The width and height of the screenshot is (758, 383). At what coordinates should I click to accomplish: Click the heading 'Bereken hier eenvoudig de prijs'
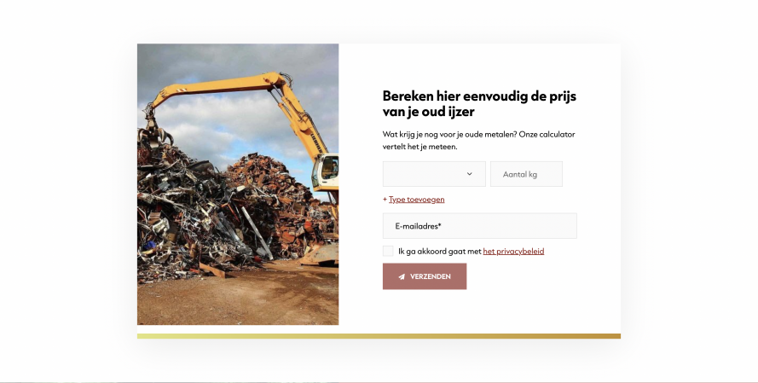[x=479, y=96]
